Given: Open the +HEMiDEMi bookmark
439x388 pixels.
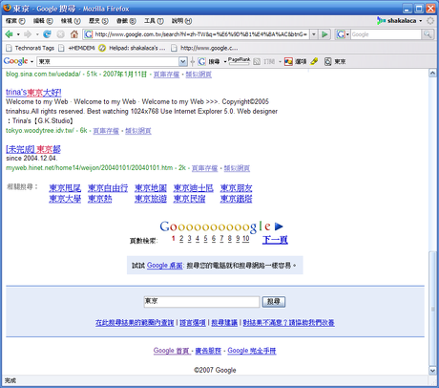Looking at the screenshot, I should [76, 48].
